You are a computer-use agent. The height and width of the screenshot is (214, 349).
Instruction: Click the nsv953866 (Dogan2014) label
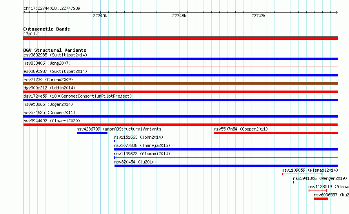48,104
